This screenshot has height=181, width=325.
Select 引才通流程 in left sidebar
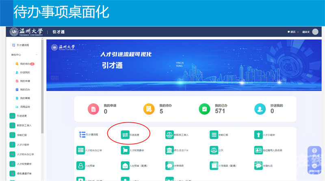pos(20,45)
